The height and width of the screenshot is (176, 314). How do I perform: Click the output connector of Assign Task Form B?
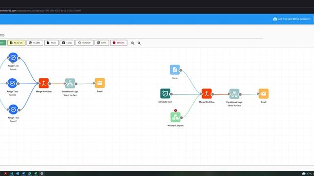coord(18,84)
